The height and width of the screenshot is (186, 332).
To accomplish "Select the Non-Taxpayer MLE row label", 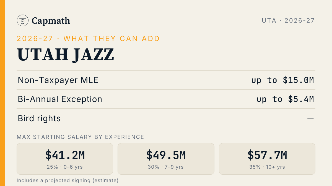I will coord(58,80).
